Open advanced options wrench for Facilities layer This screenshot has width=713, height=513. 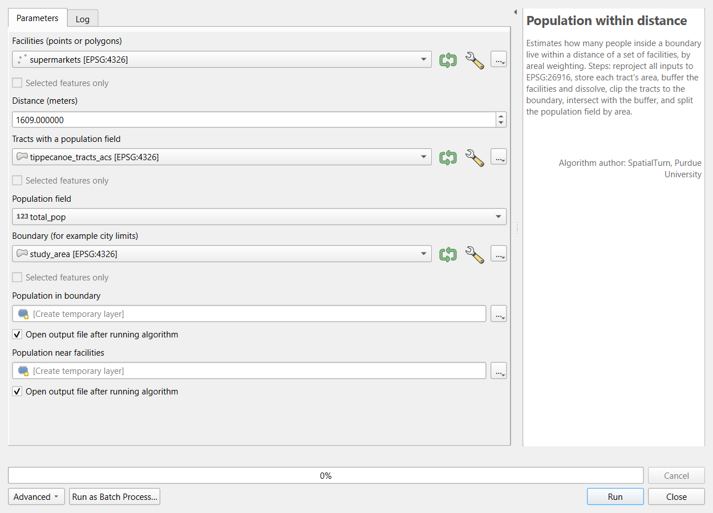pyautogui.click(x=475, y=60)
